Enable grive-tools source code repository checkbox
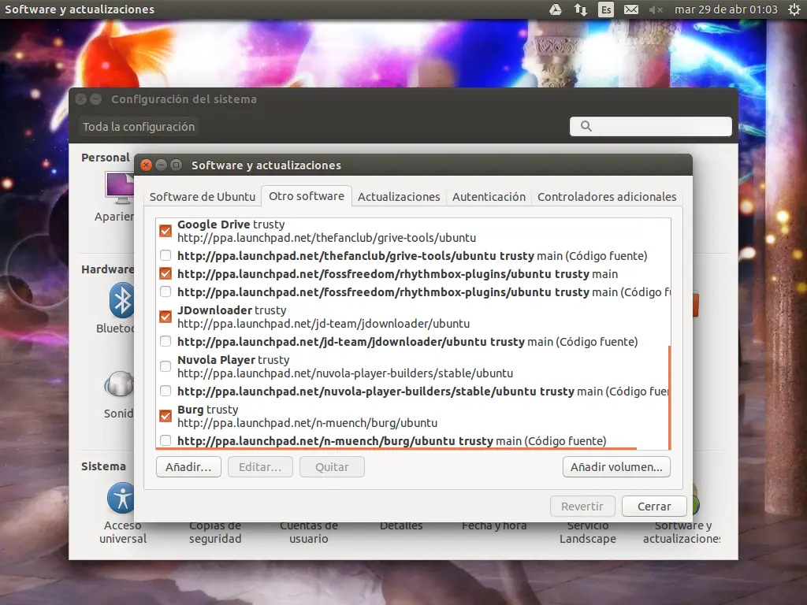807x605 pixels. click(x=165, y=255)
